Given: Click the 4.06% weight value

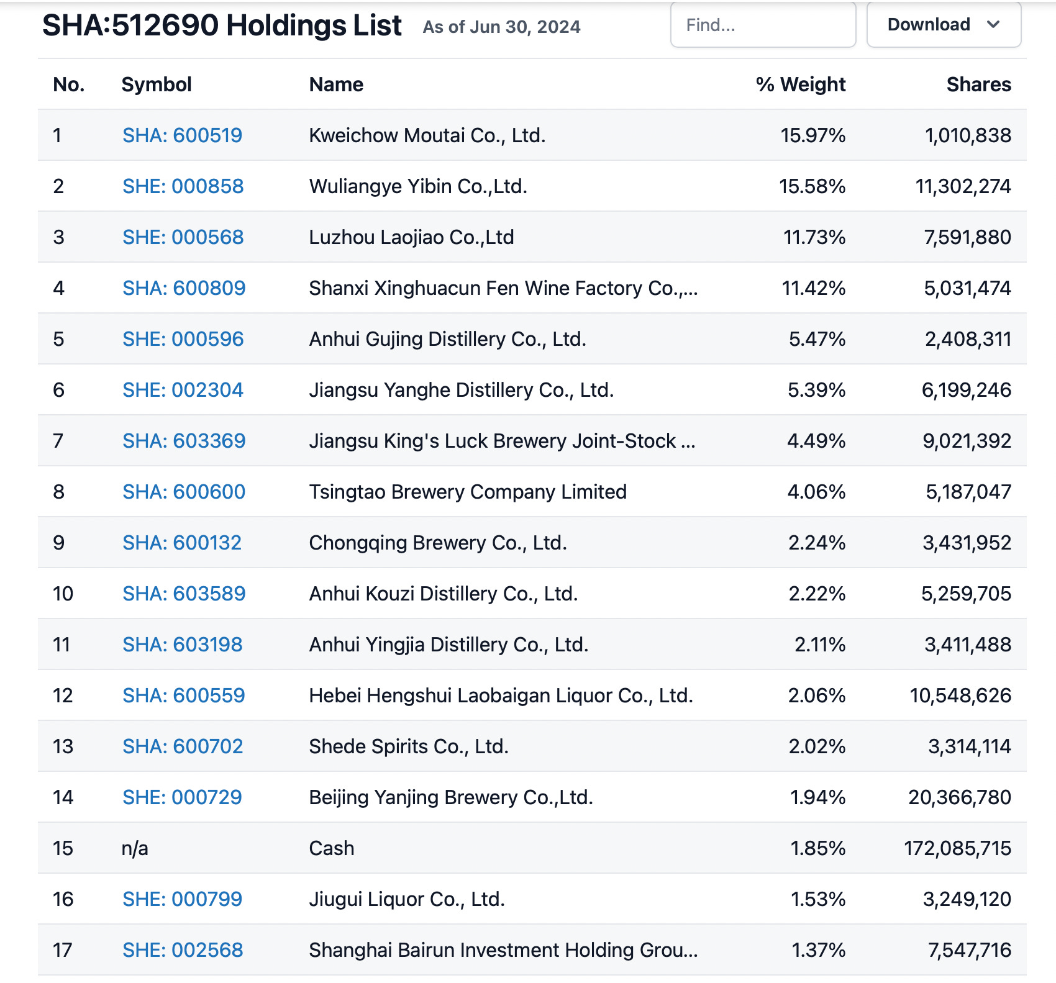Looking at the screenshot, I should pyautogui.click(x=816, y=492).
